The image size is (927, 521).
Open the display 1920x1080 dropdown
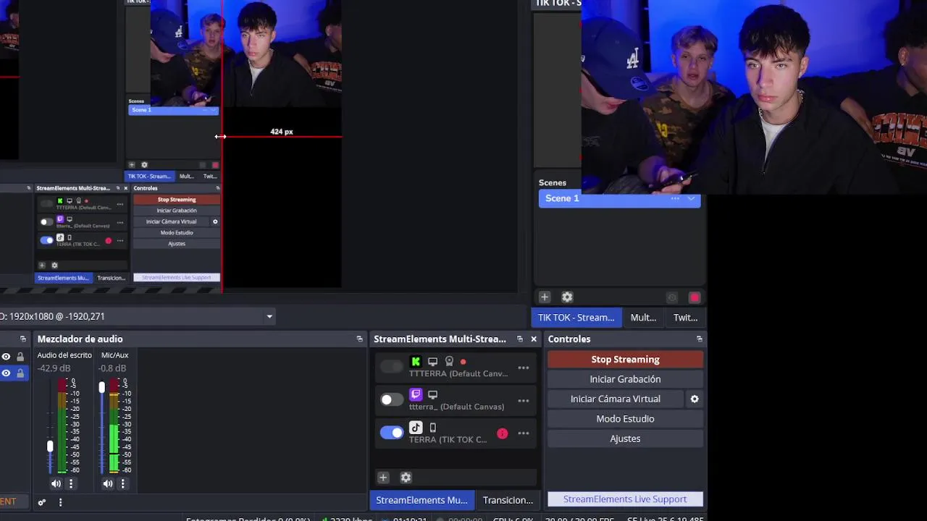[269, 316]
